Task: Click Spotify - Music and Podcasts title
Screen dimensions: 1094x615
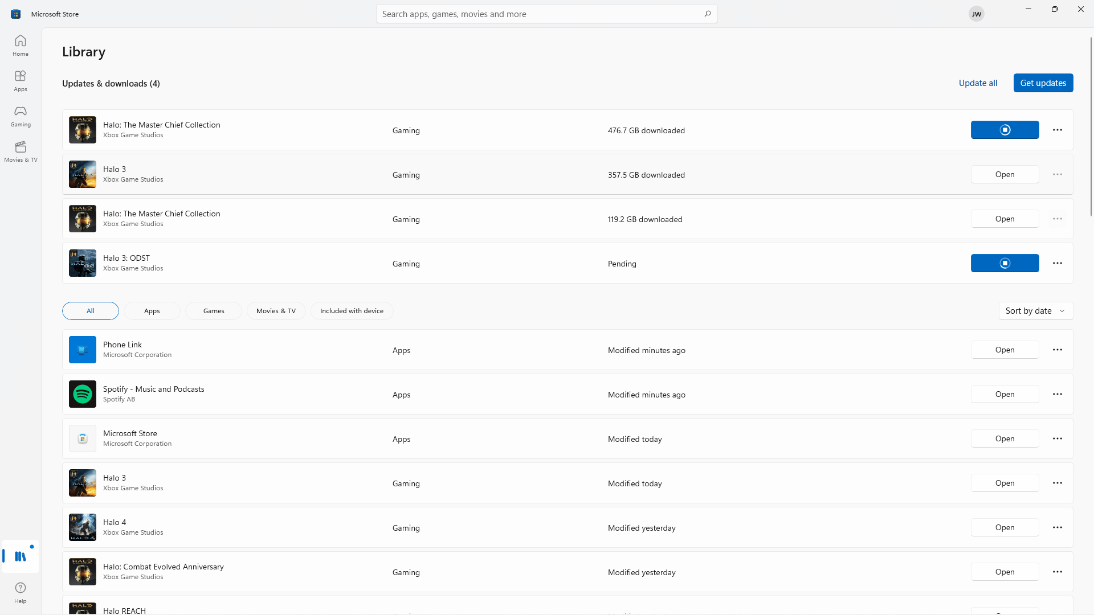Action: 154,389
